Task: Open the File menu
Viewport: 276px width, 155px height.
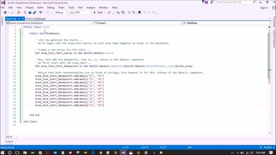Action: 3,8
